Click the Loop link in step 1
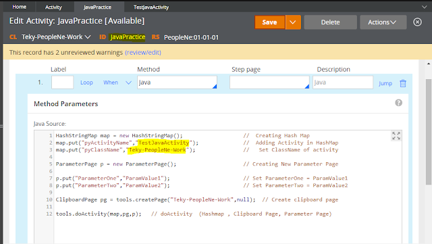This screenshot has width=432, height=244. (86, 82)
